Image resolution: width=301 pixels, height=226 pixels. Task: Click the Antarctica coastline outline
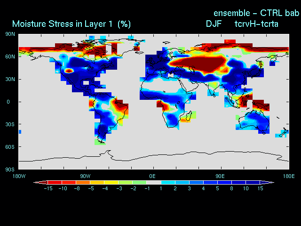[x=154, y=156]
